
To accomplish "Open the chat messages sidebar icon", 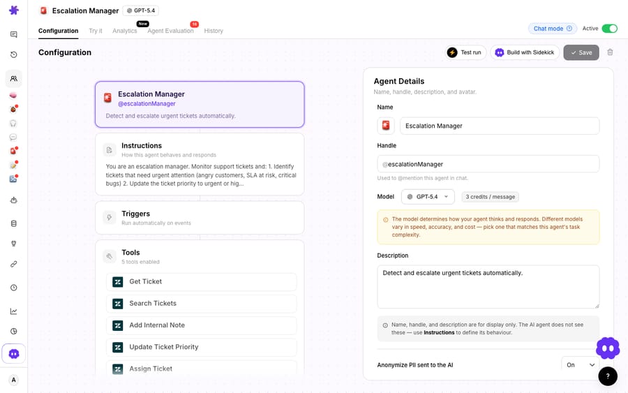I will (x=14, y=34).
